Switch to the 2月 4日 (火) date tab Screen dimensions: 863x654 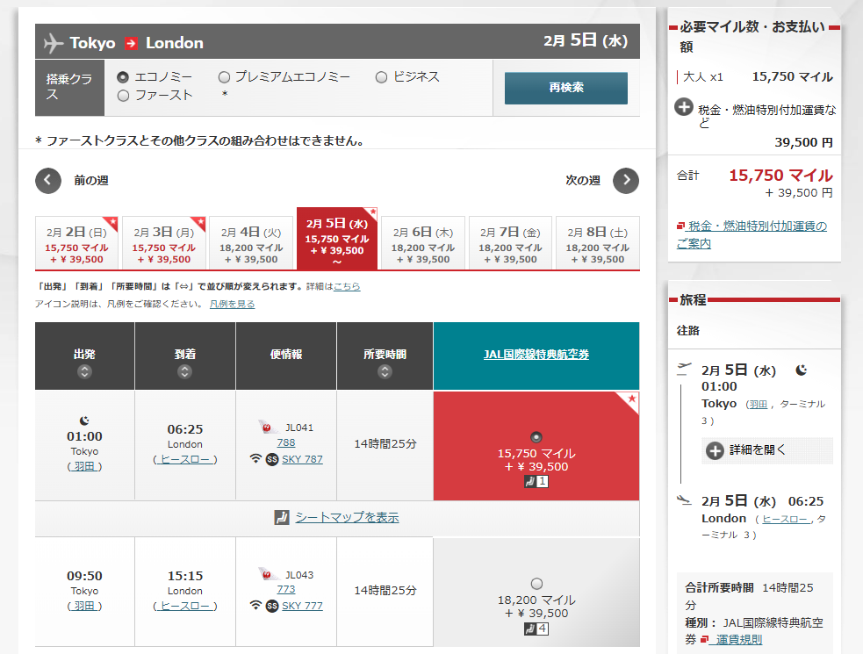251,243
